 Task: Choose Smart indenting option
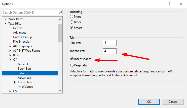(72, 28)
